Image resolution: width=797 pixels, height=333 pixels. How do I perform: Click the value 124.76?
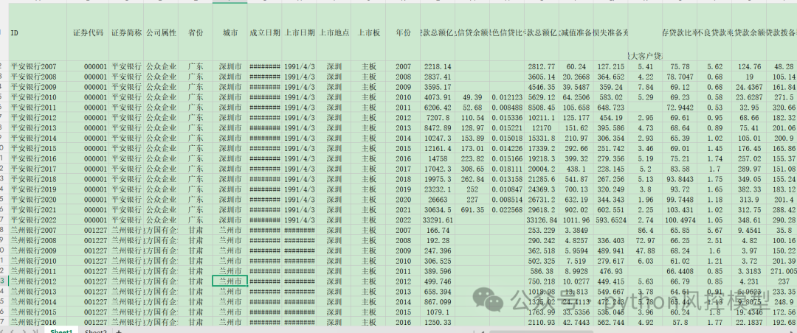tap(749, 66)
